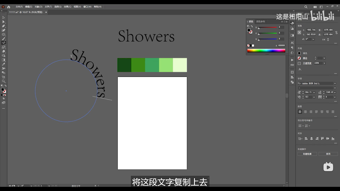Select the reference point grid
Image resolution: width=340 pixels, height=191 pixels.
[299, 33]
